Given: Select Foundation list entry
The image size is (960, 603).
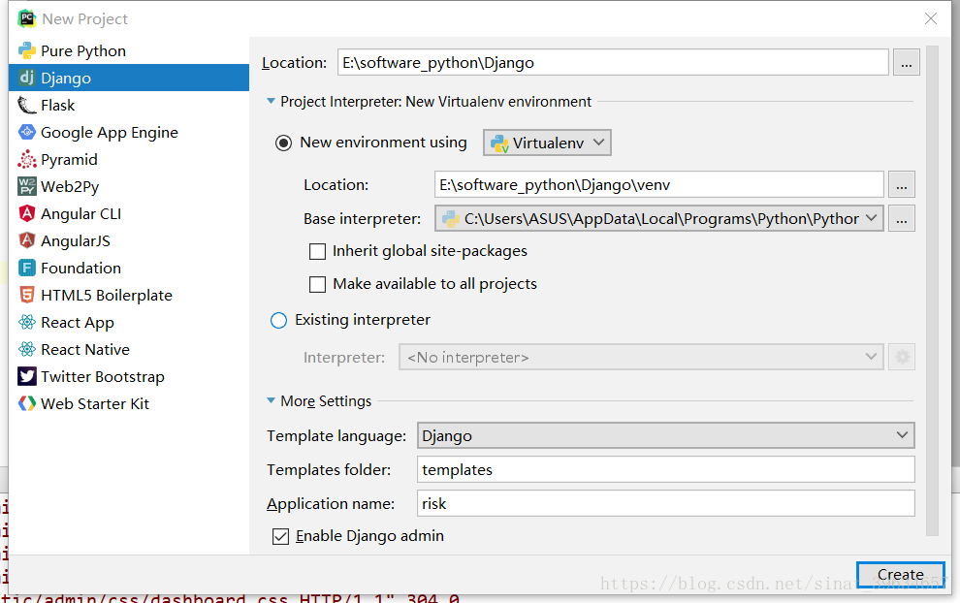Looking at the screenshot, I should [x=129, y=268].
